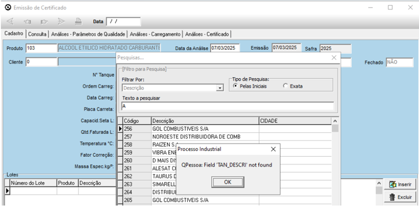
Task: Open Análises - Carregamento tab
Action: tap(155, 34)
